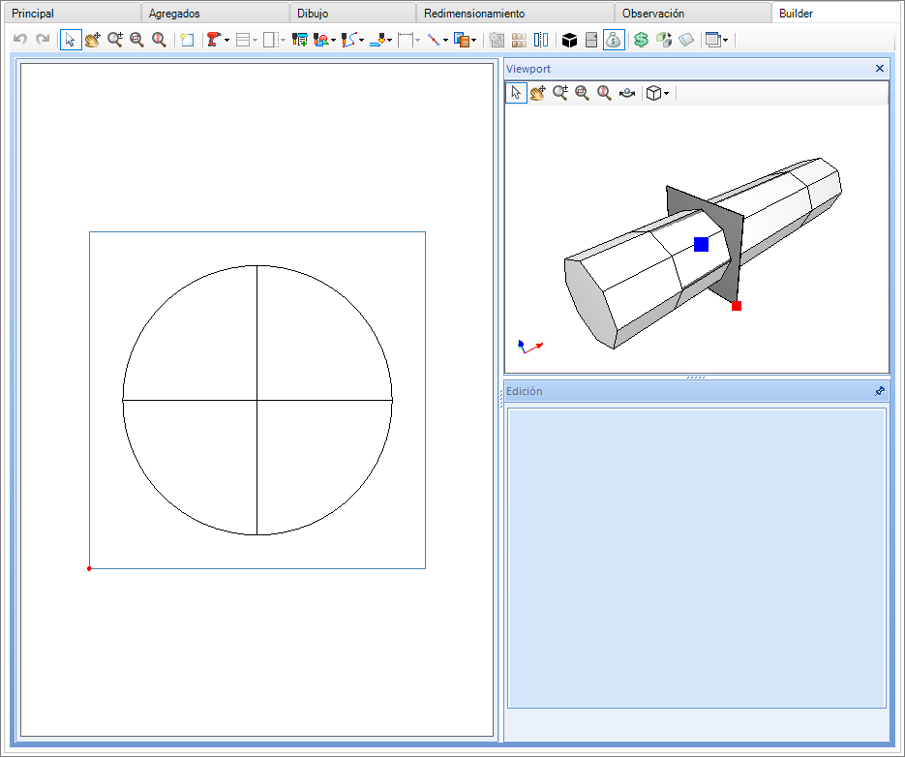The height and width of the screenshot is (758, 905).
Task: Click the price tag icon in toolbar
Action: (685, 40)
